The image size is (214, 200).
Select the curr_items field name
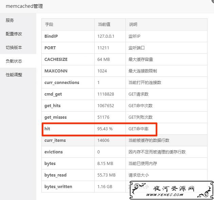(55, 140)
